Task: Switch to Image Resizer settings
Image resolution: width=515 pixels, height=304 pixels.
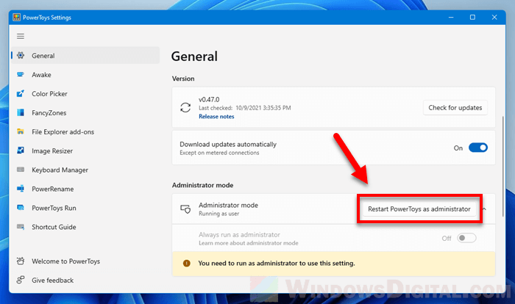Action: coord(85,151)
